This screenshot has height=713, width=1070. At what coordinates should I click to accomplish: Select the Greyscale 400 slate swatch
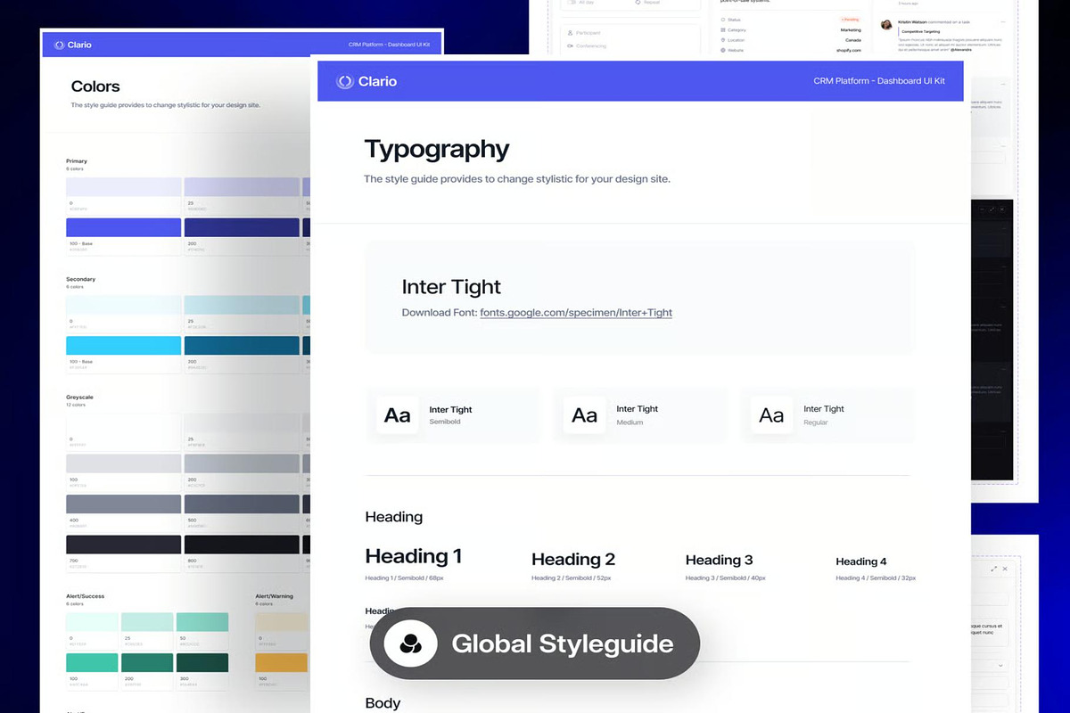(124, 504)
